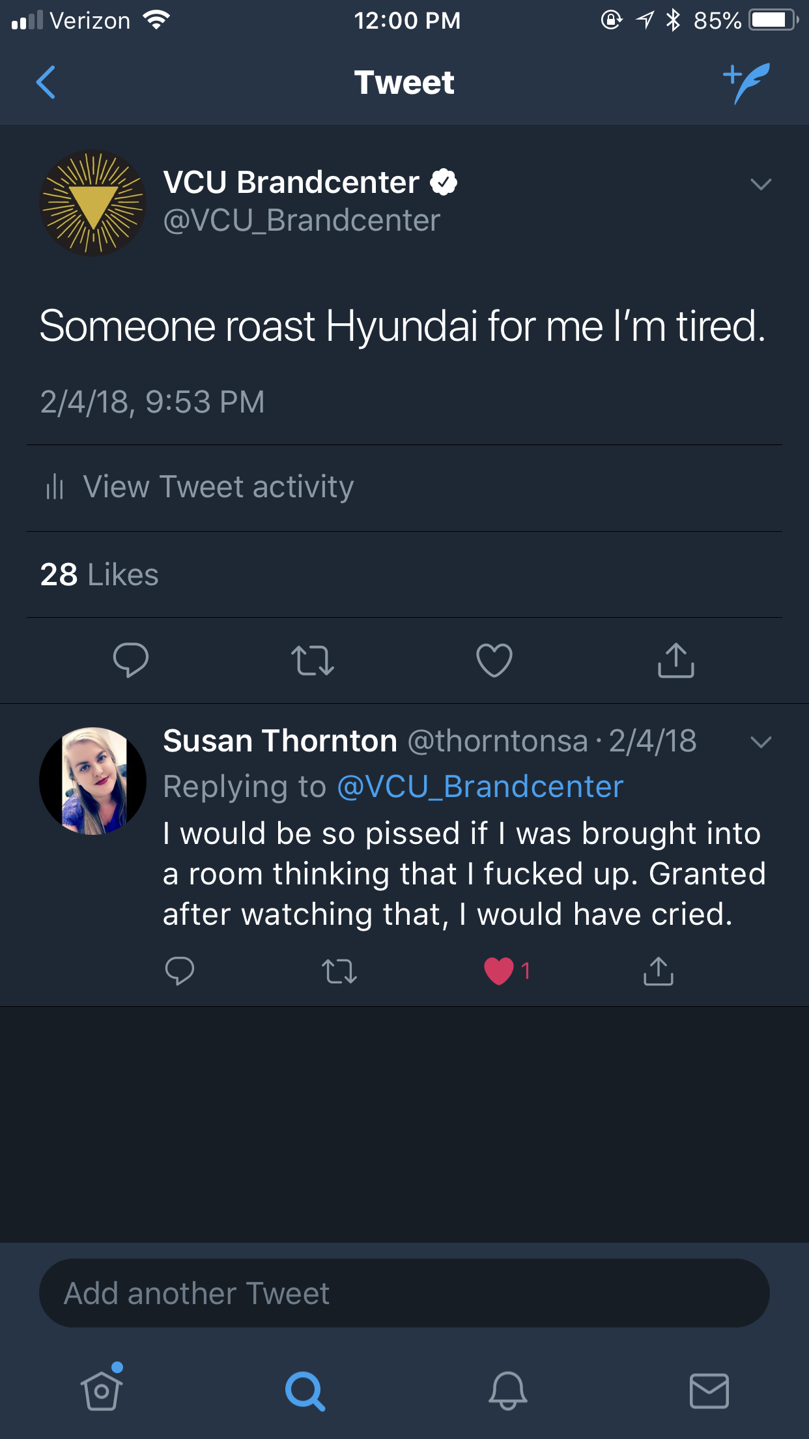
Task: Open the Notifications tab
Action: pyautogui.click(x=507, y=1391)
